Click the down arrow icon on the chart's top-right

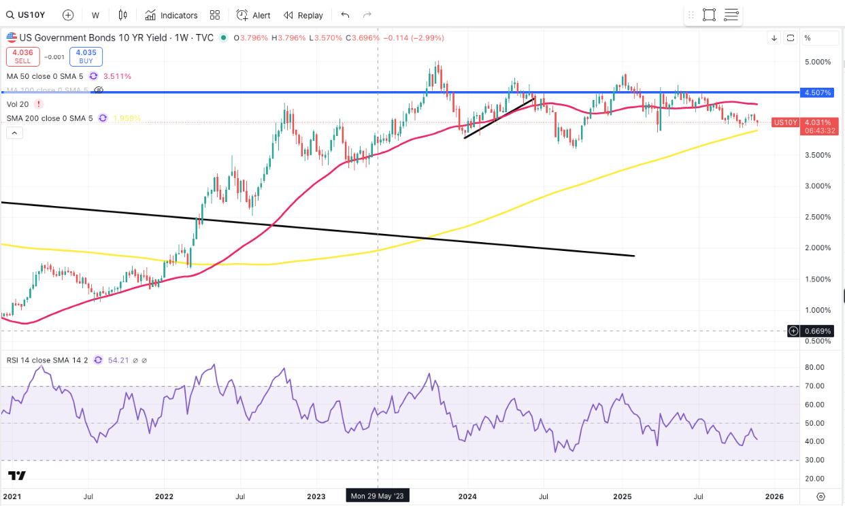tap(774, 38)
